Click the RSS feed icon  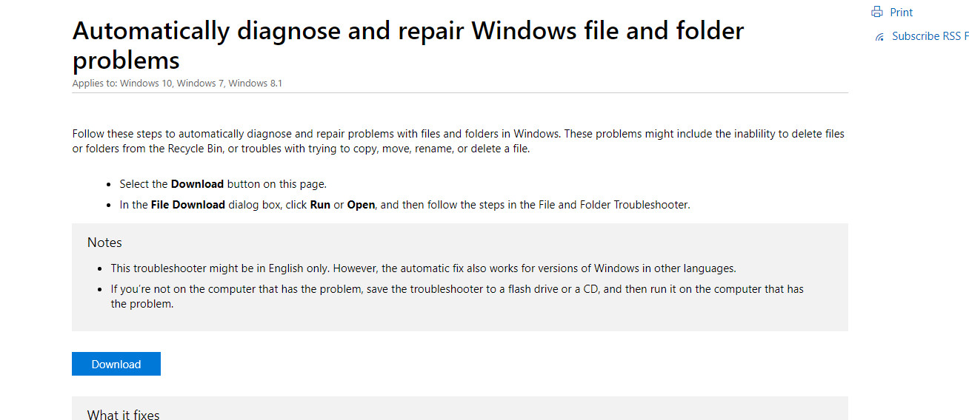(879, 36)
